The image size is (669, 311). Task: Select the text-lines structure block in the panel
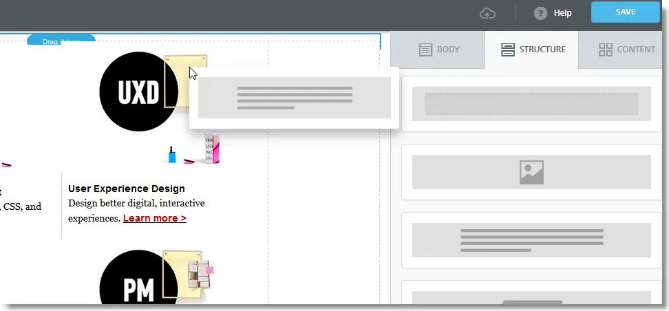click(x=531, y=240)
